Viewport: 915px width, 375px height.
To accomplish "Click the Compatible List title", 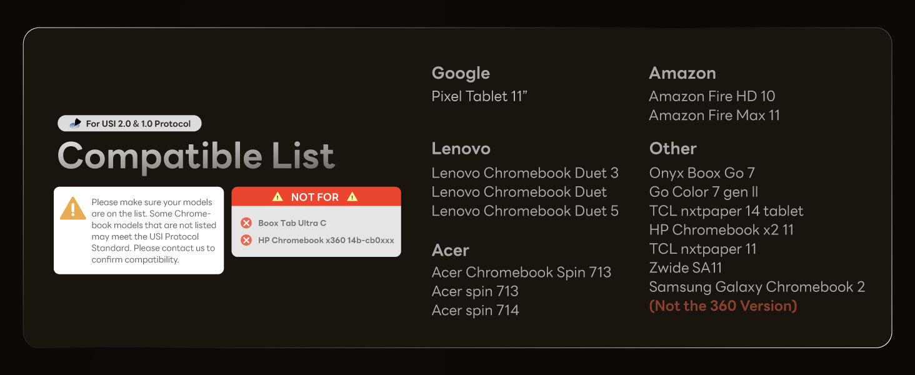I will coord(196,156).
